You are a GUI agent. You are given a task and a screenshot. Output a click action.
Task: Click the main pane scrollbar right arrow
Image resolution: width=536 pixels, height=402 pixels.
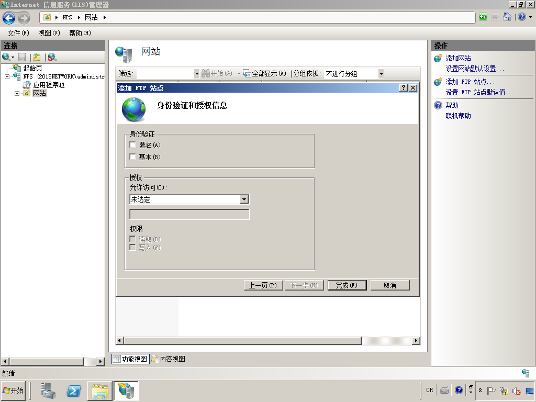[416, 340]
